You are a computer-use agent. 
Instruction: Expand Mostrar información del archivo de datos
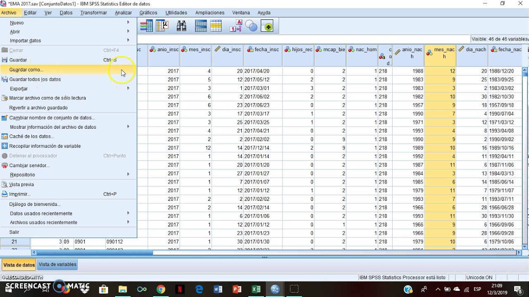[69, 127]
